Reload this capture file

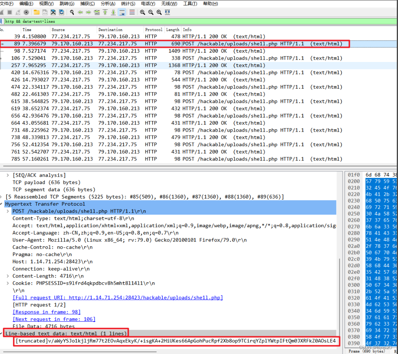point(61,12)
